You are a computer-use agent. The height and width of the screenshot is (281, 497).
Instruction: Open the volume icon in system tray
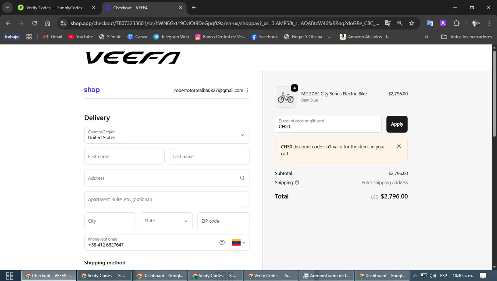pyautogui.click(x=433, y=276)
